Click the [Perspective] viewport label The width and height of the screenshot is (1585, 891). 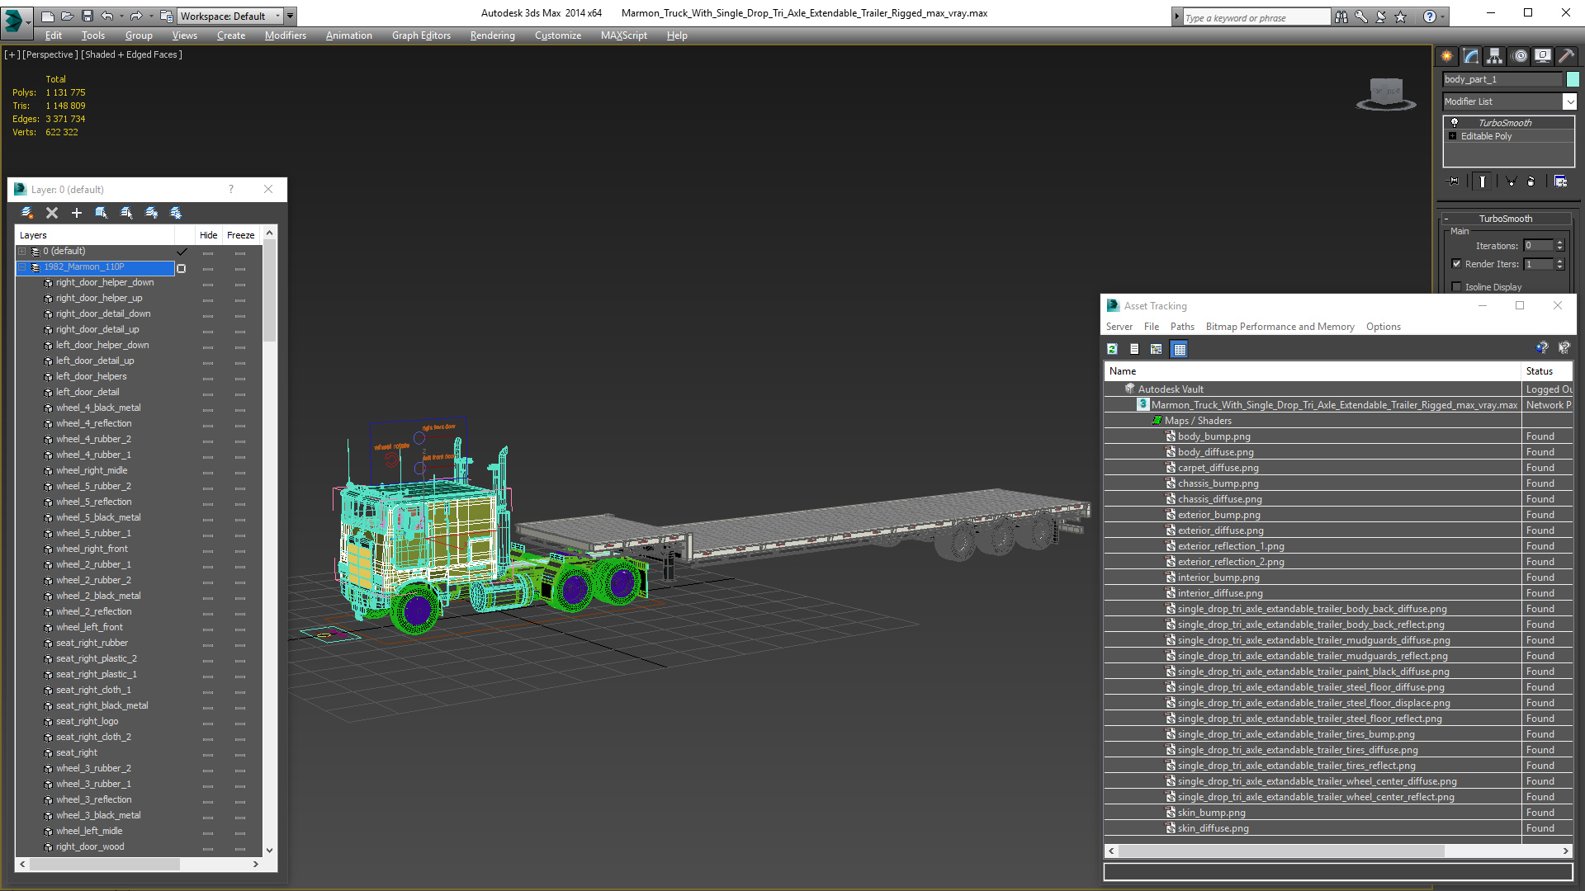point(50,54)
